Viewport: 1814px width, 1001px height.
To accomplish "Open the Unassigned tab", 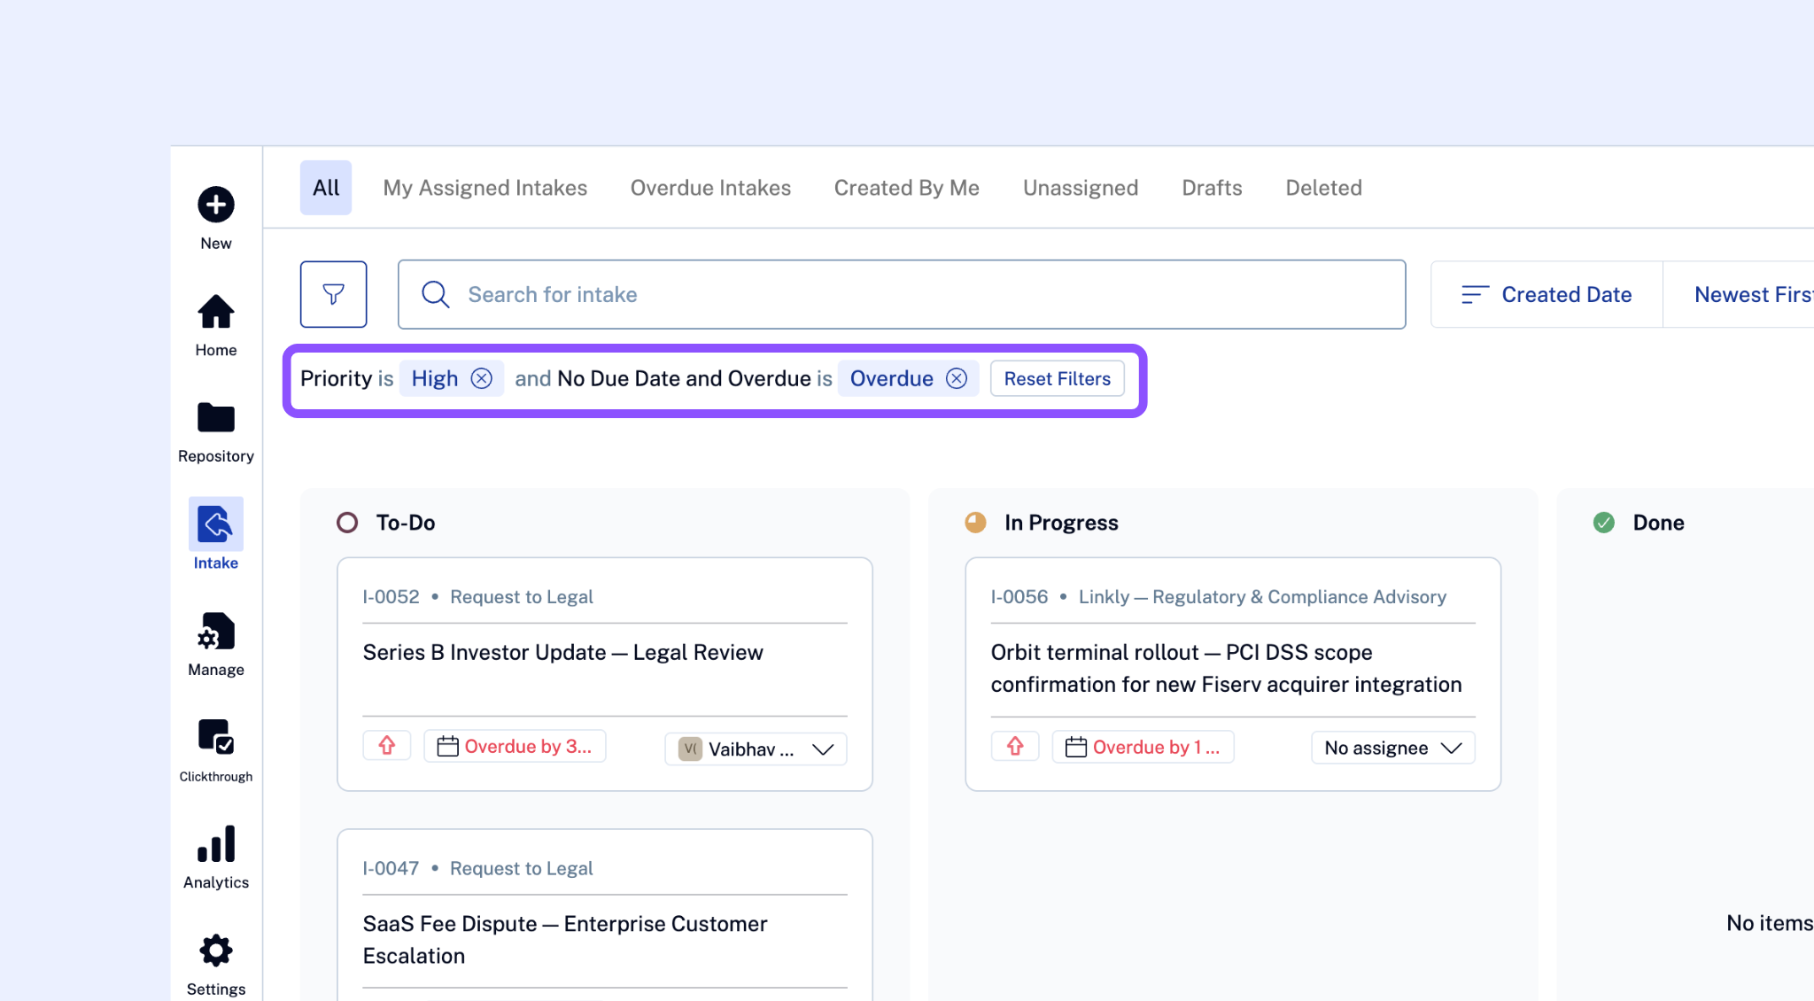I will pyautogui.click(x=1081, y=188).
